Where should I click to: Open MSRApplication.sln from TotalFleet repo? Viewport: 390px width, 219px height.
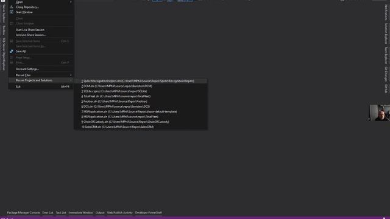point(141,117)
